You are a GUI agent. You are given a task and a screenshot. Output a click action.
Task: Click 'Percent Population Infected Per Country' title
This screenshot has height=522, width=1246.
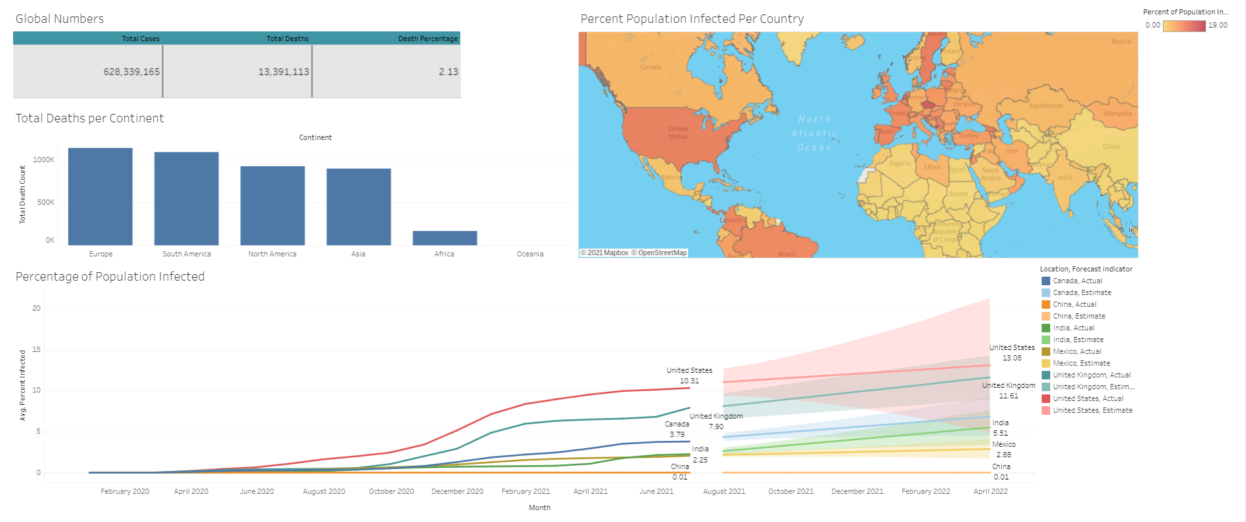[x=692, y=19]
